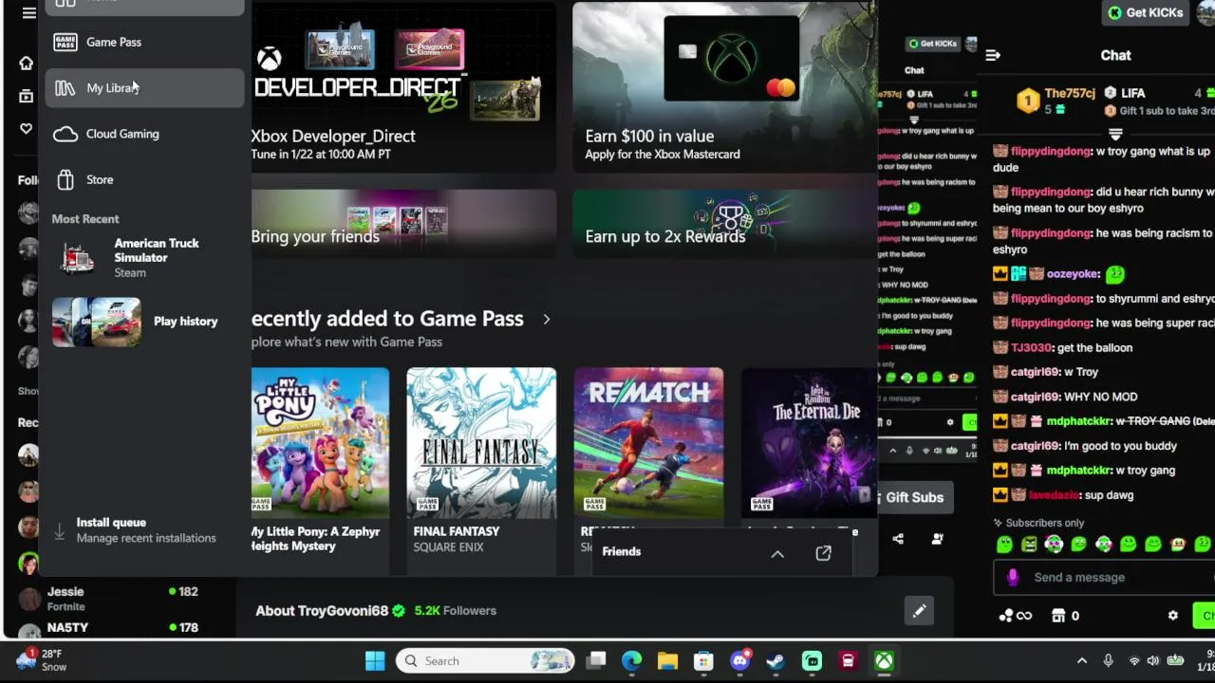Image resolution: width=1215 pixels, height=683 pixels.
Task: Click the taskbar Search box
Action: (x=485, y=661)
